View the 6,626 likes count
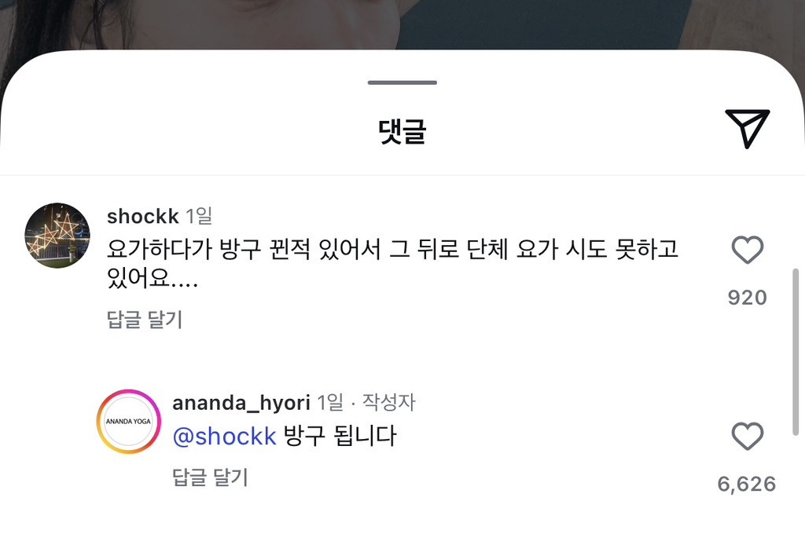The image size is (805, 534). coord(747,485)
